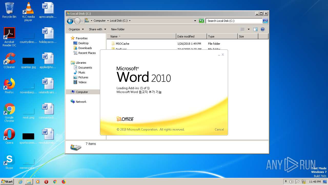328x185 pixels.
Task: Open the aprexample Word document icon
Action: click(x=48, y=10)
